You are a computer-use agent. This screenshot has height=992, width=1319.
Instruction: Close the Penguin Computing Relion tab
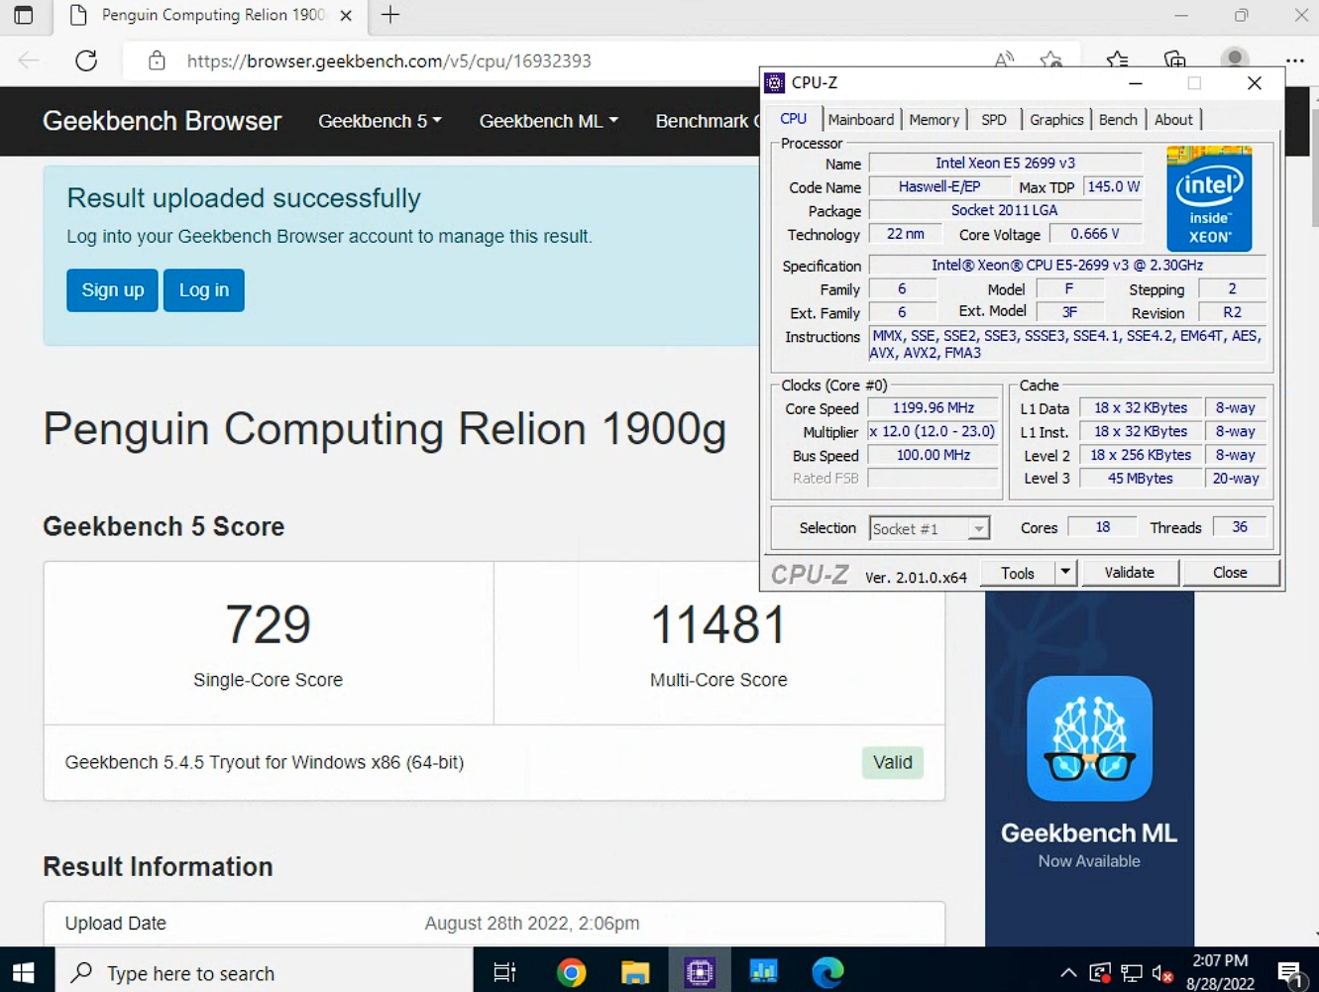click(x=346, y=16)
